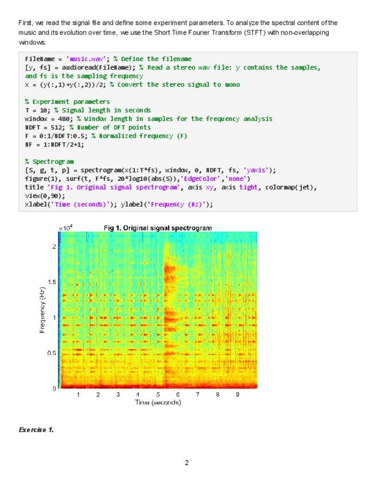Click the 'Time (seconds)' x-axis label

pyautogui.click(x=158, y=402)
